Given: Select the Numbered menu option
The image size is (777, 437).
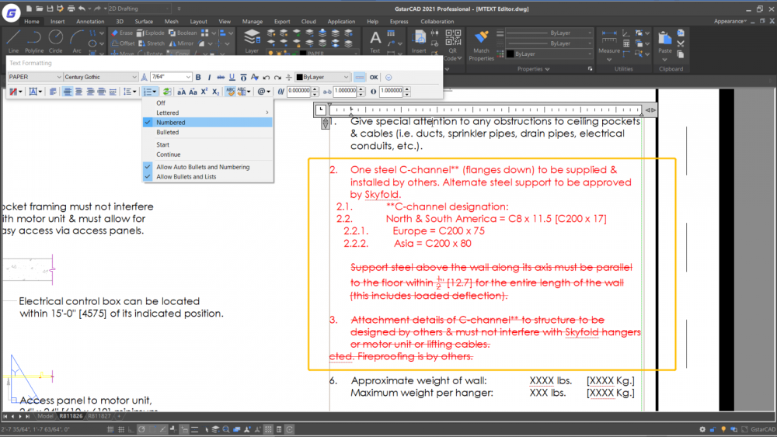Looking at the screenshot, I should click(207, 122).
